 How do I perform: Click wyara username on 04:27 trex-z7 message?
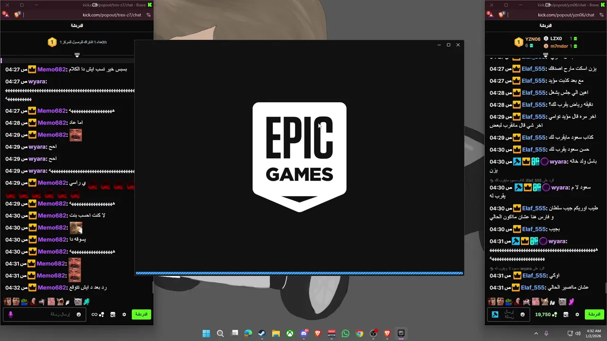[37, 81]
